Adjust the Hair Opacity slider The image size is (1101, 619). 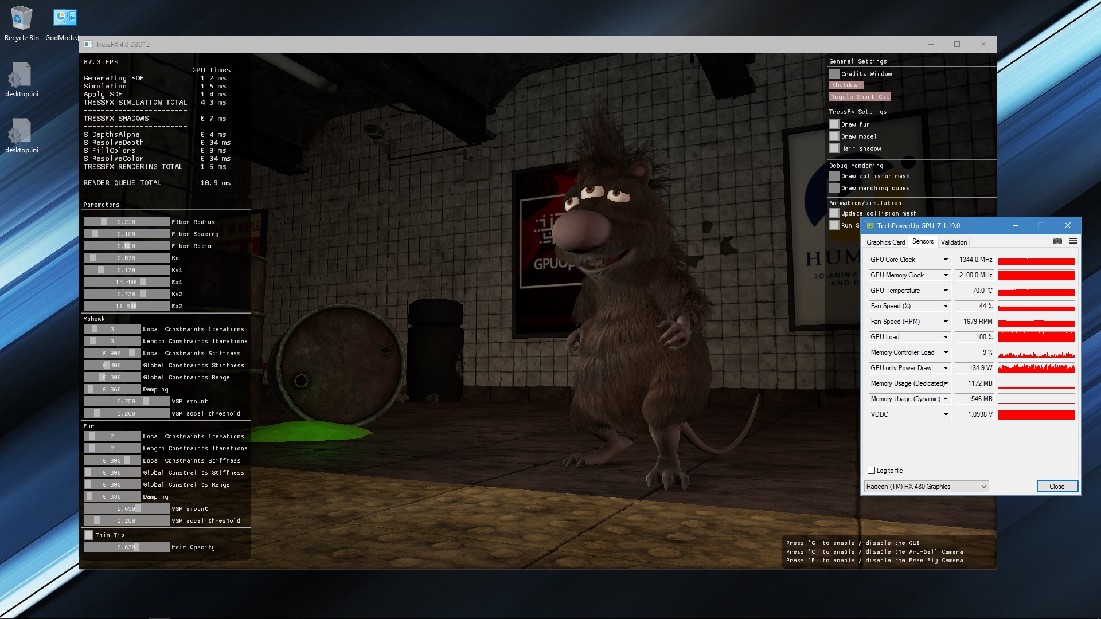click(126, 547)
